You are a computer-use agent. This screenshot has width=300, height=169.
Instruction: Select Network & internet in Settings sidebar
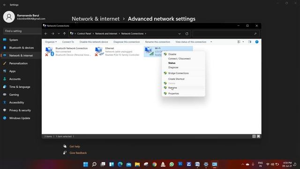point(21,55)
